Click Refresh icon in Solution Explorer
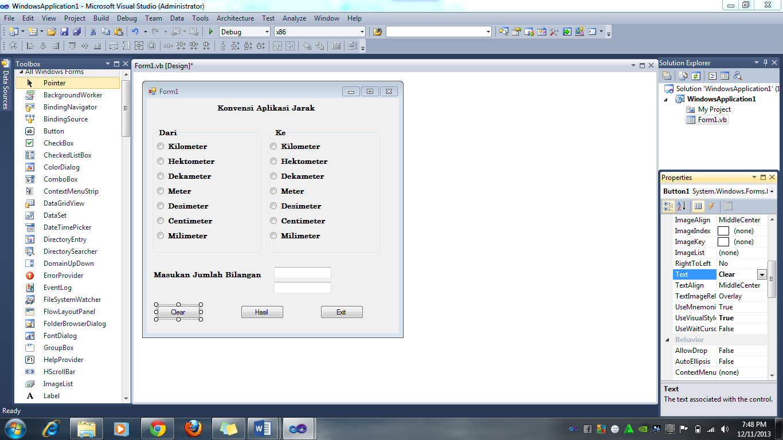 (x=695, y=76)
